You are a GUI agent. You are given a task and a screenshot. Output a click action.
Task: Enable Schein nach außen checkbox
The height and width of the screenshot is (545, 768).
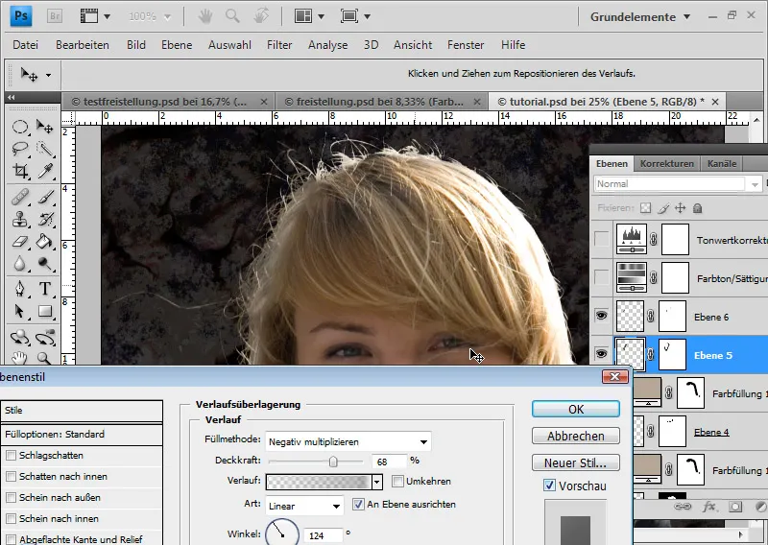(11, 497)
